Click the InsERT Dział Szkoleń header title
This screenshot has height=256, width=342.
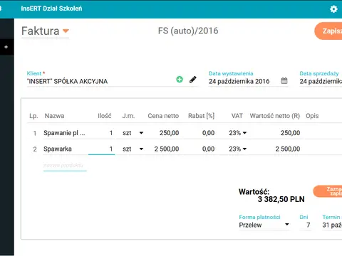pos(51,9)
